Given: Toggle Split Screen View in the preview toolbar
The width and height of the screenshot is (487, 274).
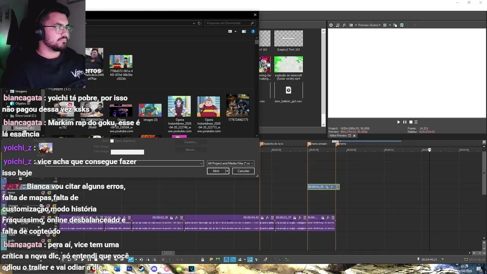Looking at the screenshot, I should [x=351, y=25].
